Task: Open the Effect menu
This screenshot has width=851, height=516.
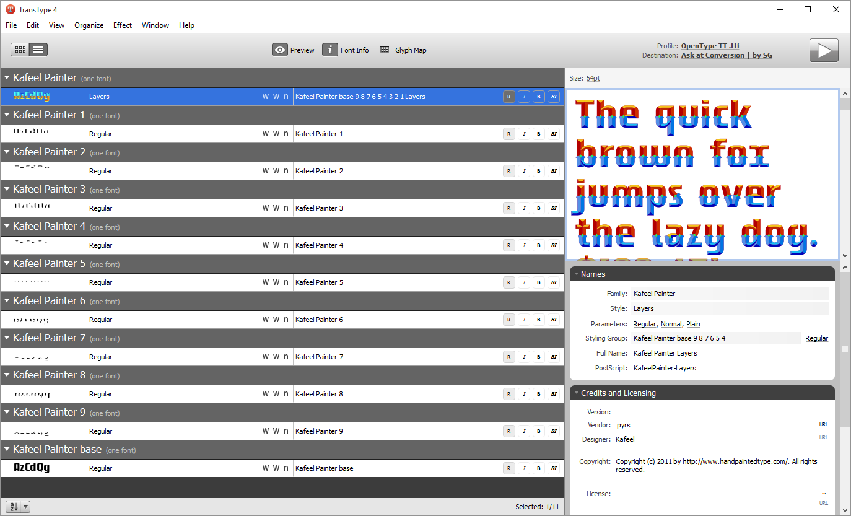Action: coord(122,25)
